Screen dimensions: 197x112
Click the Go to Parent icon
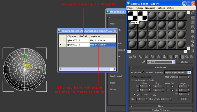click(x=187, y=57)
